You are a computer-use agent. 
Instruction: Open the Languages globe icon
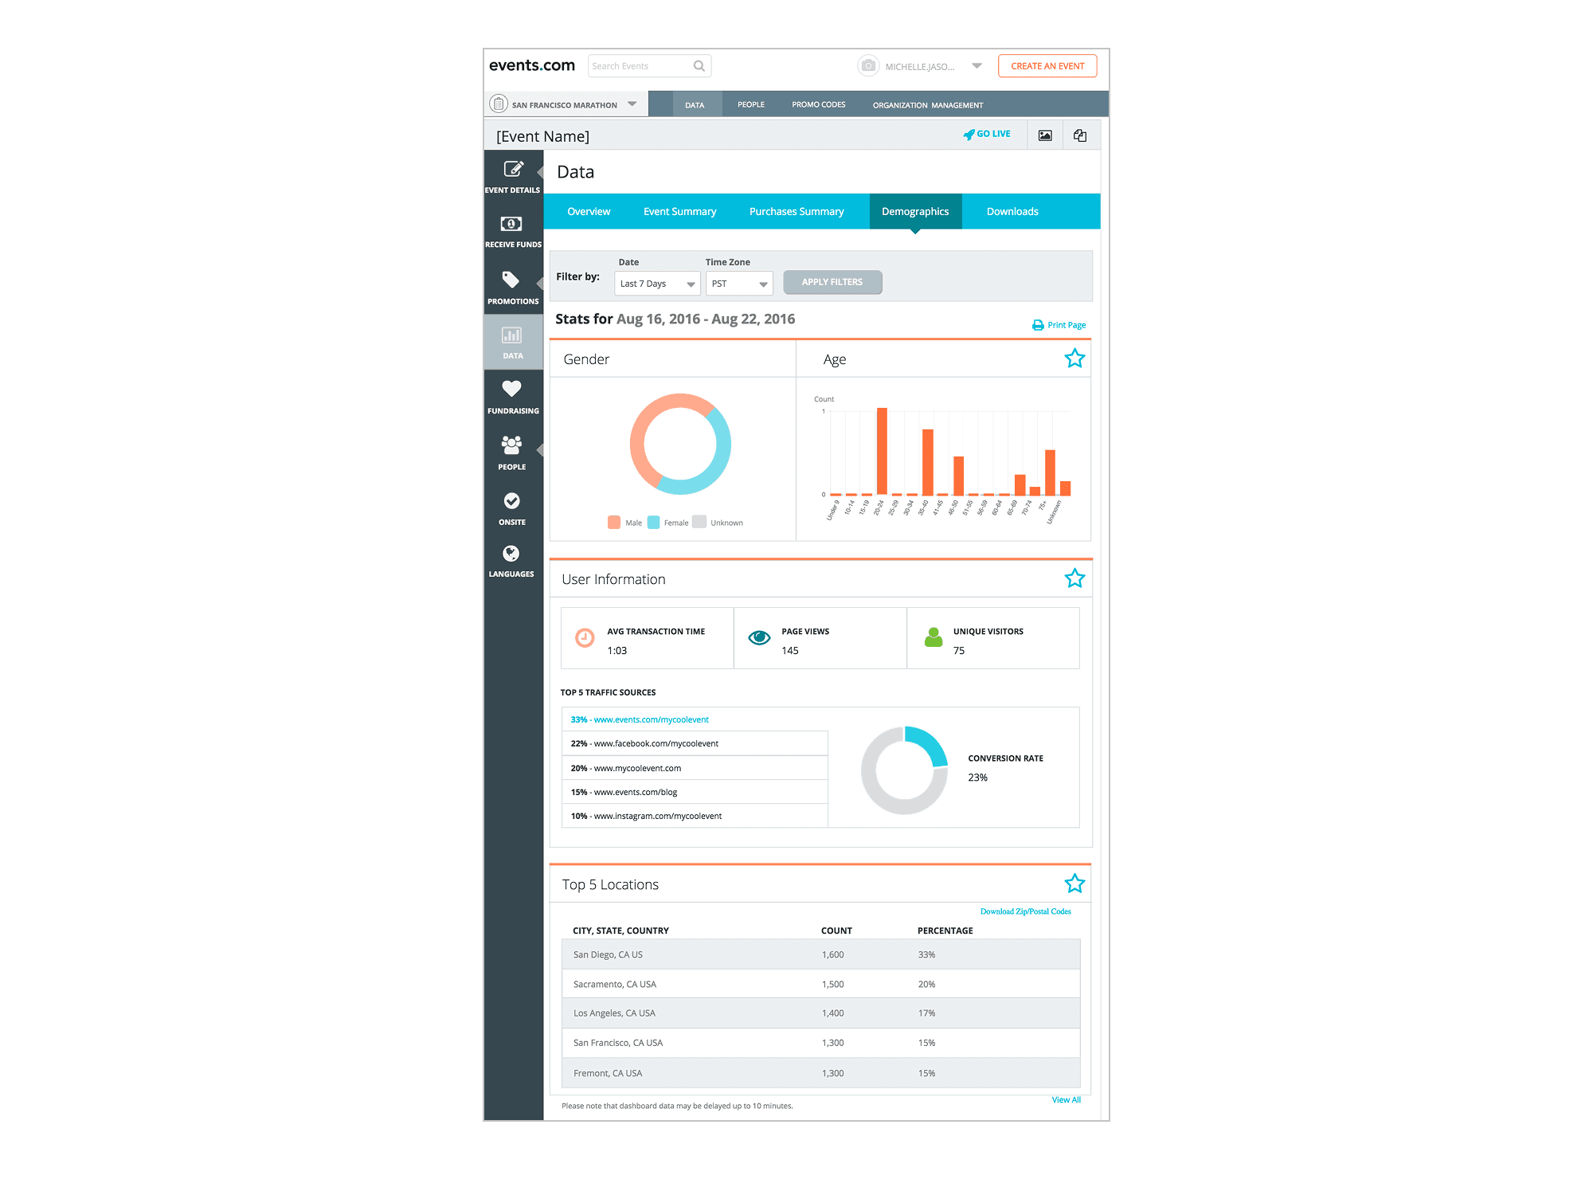pyautogui.click(x=511, y=554)
